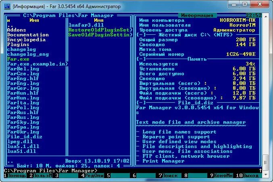The height and width of the screenshot is (182, 273).
Task: Select the FarPol.lng file
Action: [x=23, y=108]
